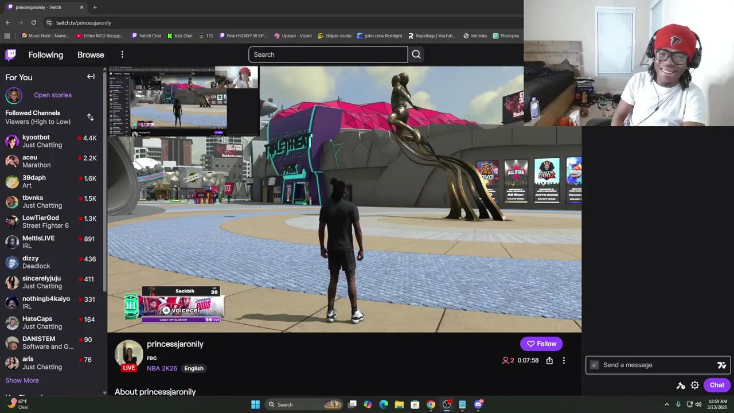Open the bih links bookmark
734x413 pixels.
475,36
